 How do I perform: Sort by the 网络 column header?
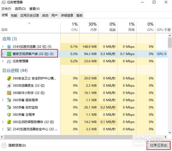coord(127,27)
